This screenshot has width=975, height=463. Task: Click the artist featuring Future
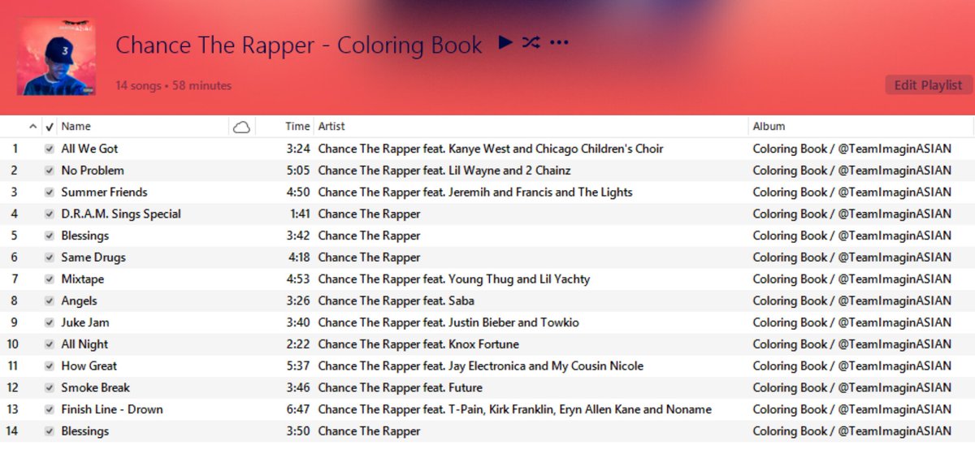(x=401, y=387)
